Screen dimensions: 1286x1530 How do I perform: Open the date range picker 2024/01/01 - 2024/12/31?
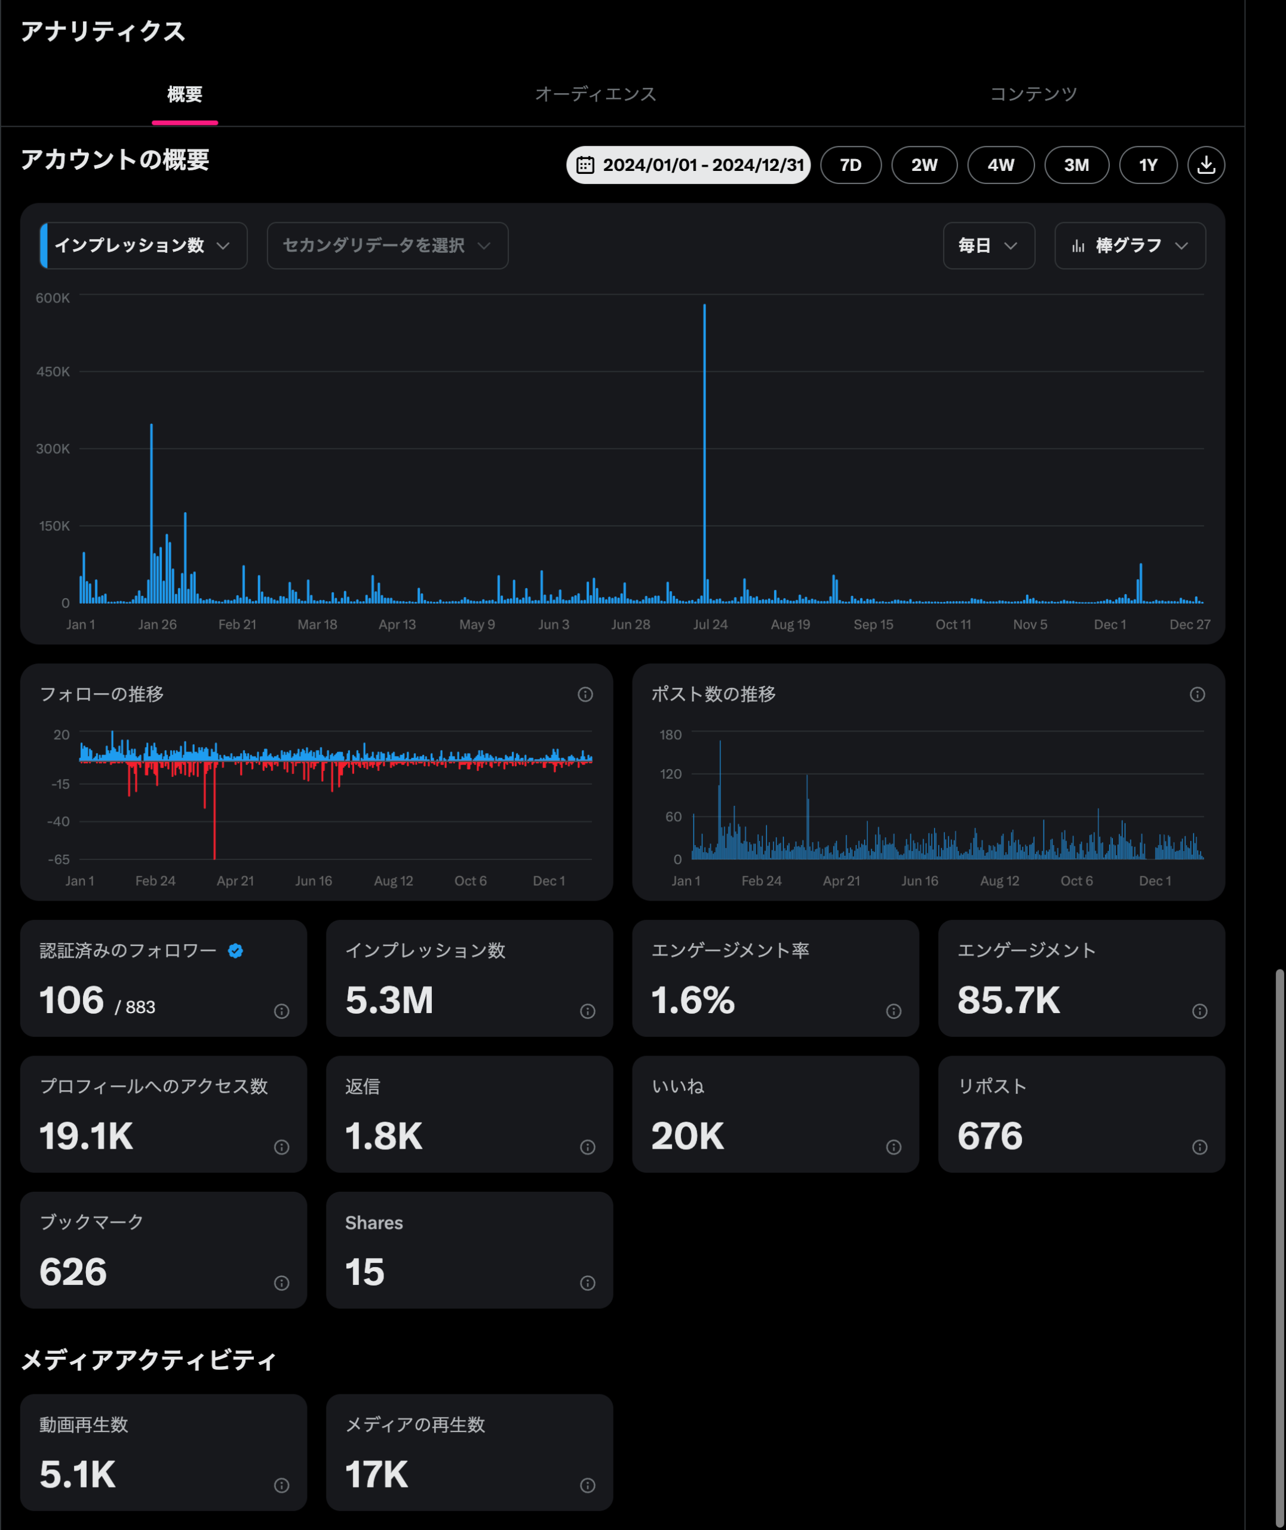pos(688,165)
